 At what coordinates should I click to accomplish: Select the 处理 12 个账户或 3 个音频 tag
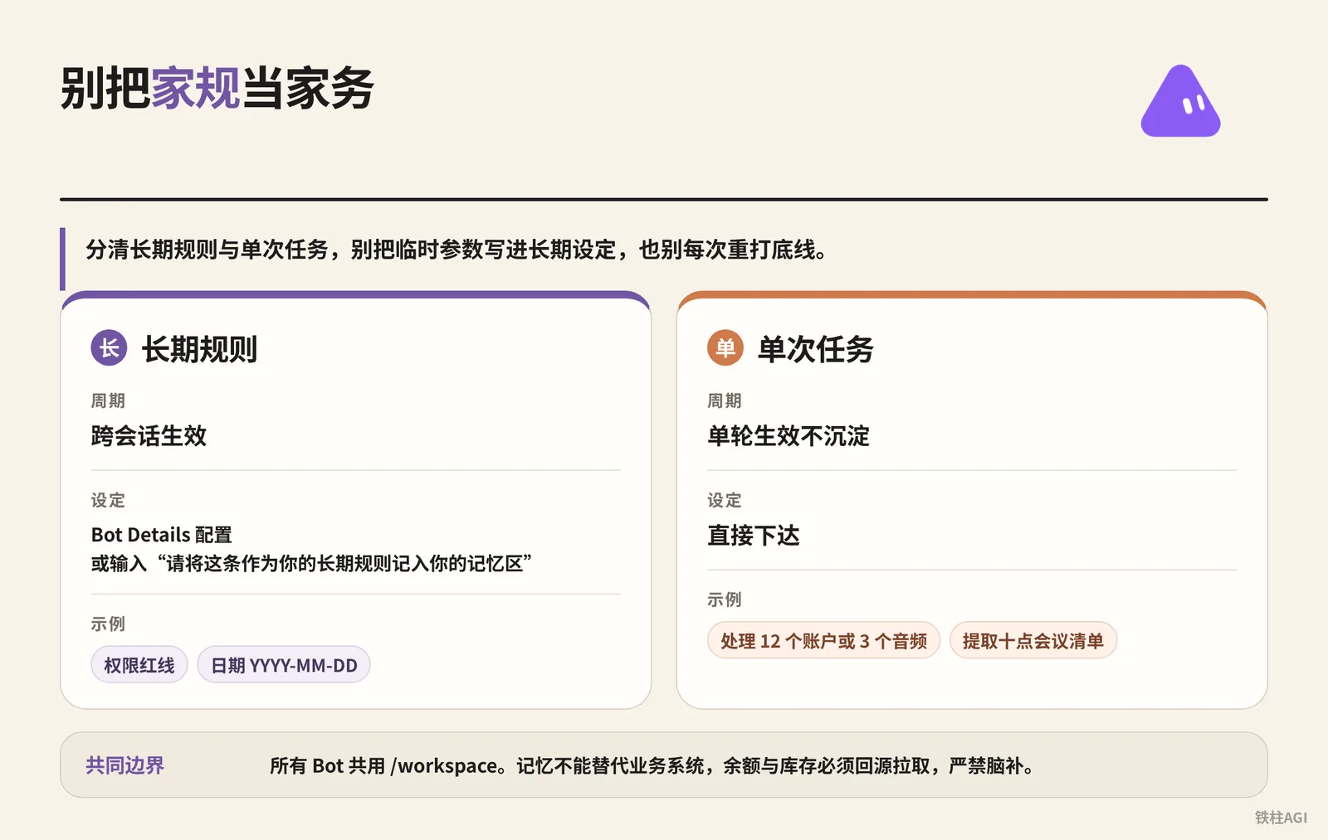pyautogui.click(x=823, y=640)
